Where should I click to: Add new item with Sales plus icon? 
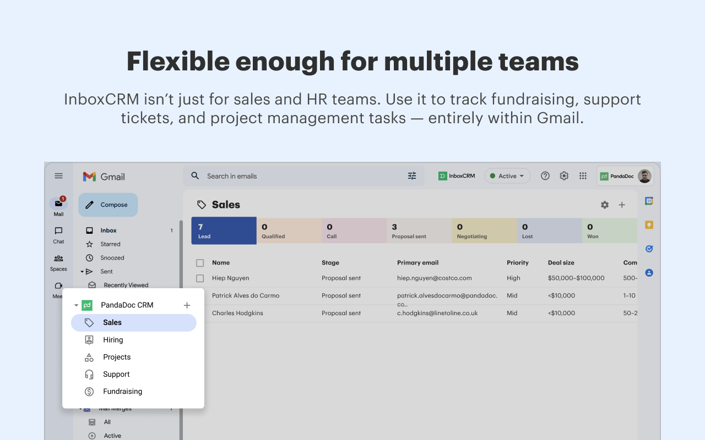[622, 205]
